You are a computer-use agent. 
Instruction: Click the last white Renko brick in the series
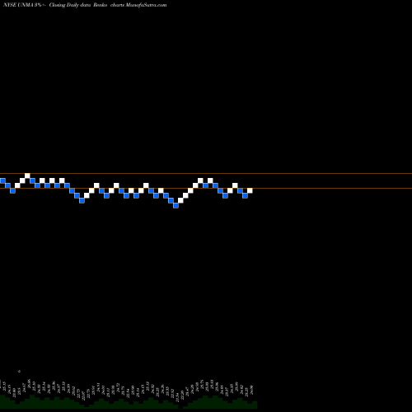tap(250, 190)
